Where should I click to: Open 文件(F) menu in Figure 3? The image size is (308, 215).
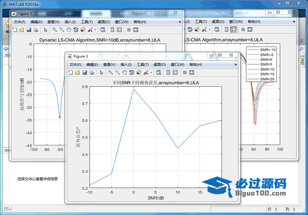pos(75,64)
